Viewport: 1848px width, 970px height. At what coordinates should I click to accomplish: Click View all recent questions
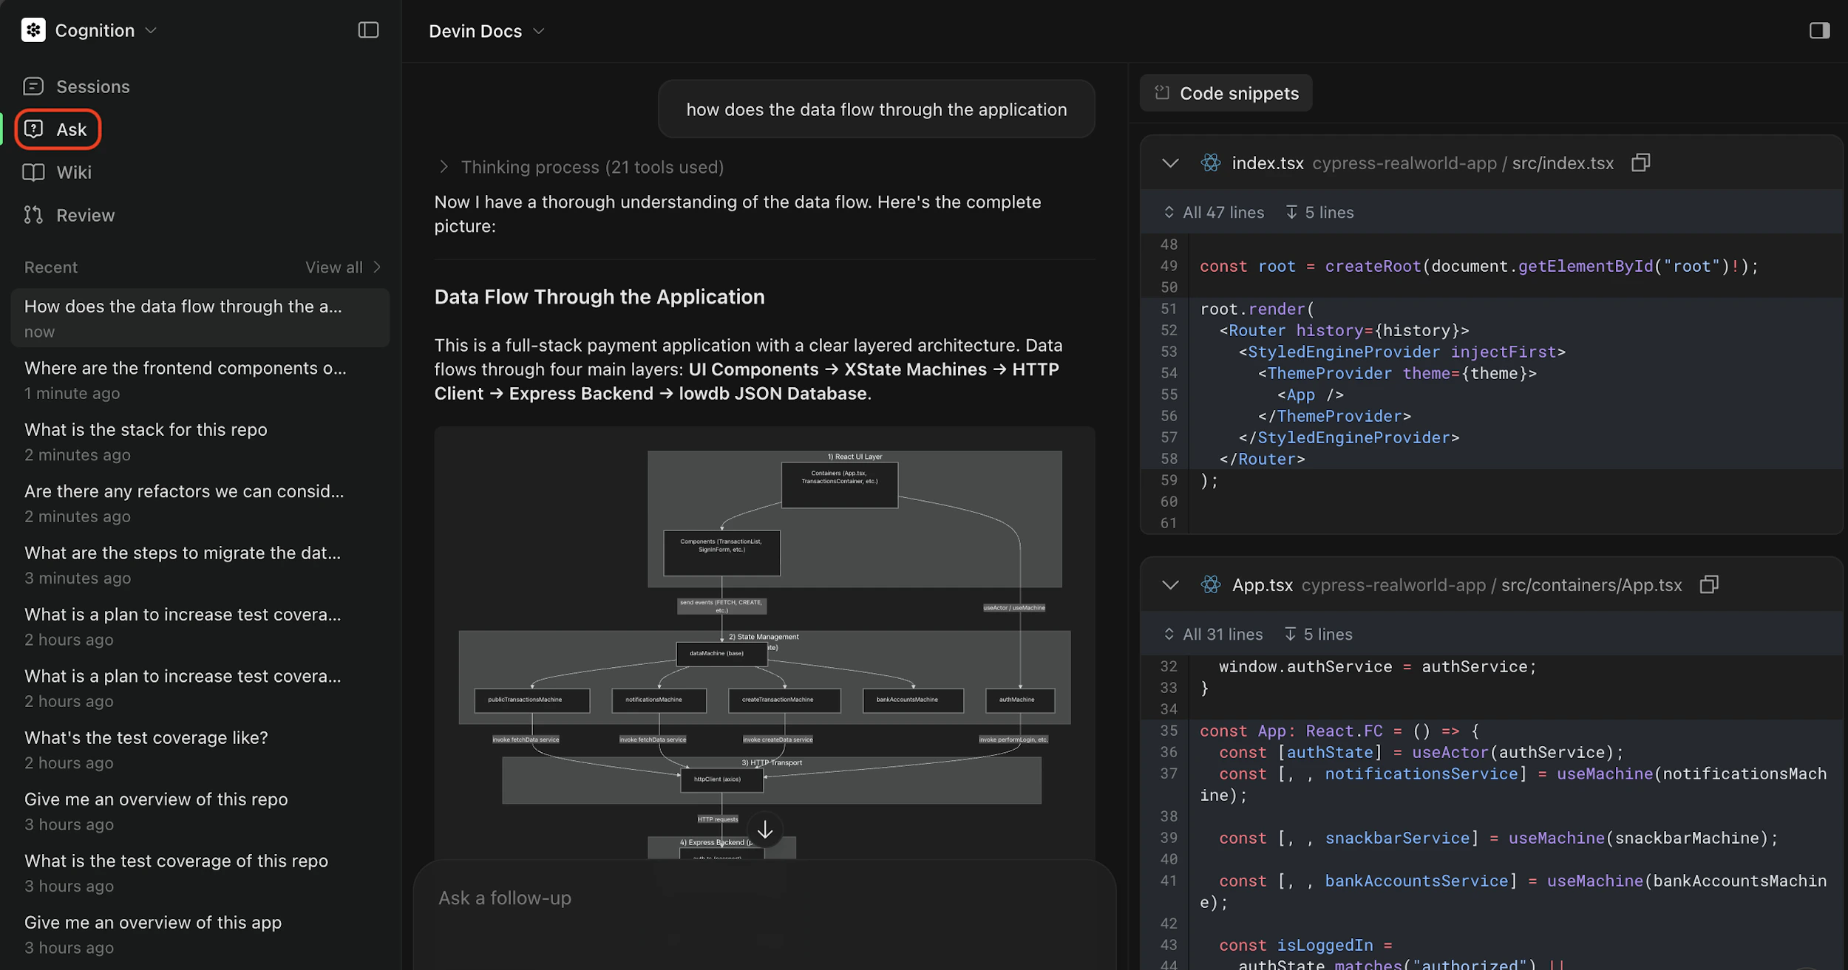pos(343,267)
